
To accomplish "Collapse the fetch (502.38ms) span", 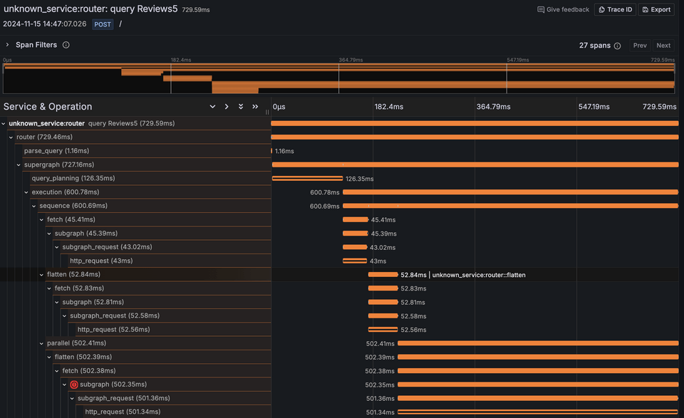I will [x=57, y=371].
